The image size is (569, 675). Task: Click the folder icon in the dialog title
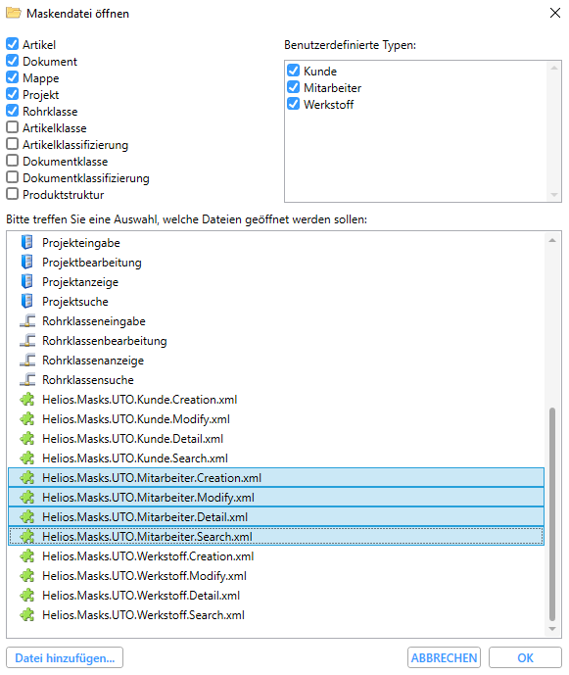click(14, 13)
